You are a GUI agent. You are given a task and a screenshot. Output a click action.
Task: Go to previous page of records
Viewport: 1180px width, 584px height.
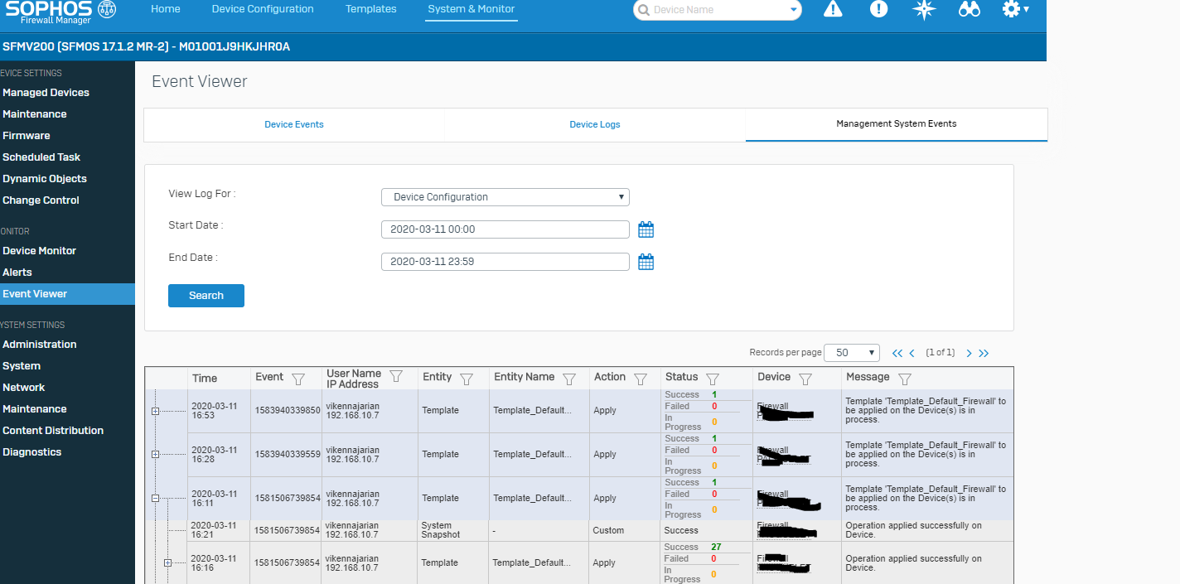click(912, 353)
